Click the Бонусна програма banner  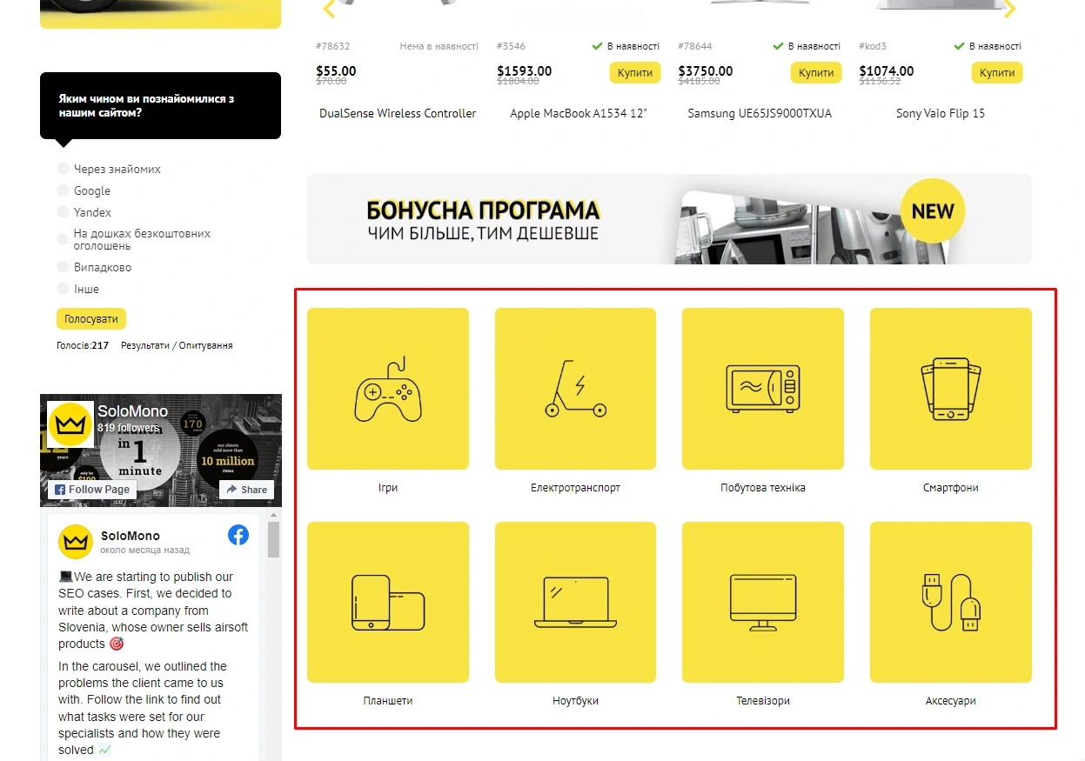point(668,219)
